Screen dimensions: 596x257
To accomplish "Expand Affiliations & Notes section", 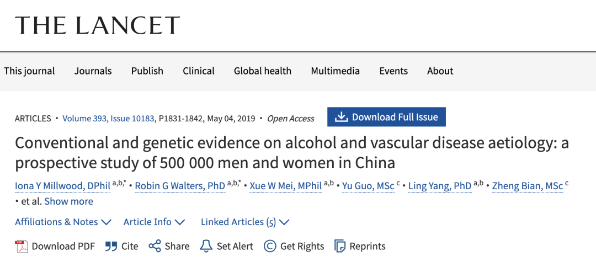I will click(x=63, y=222).
